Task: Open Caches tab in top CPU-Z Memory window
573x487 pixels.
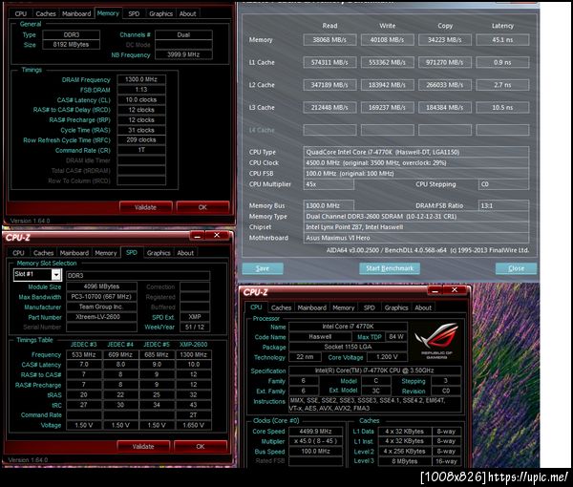Action: click(x=46, y=13)
